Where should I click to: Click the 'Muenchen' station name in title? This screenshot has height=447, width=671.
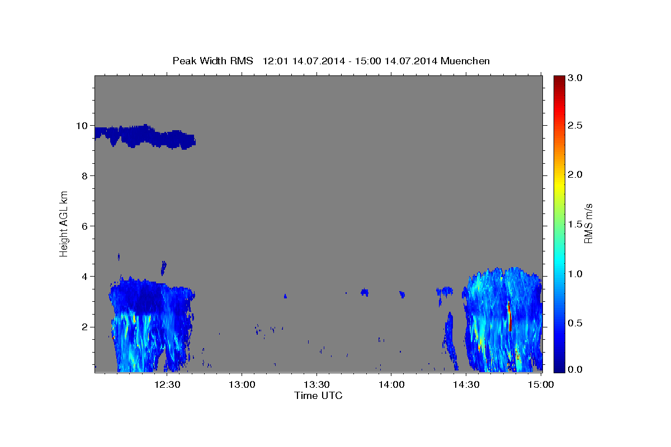465,60
